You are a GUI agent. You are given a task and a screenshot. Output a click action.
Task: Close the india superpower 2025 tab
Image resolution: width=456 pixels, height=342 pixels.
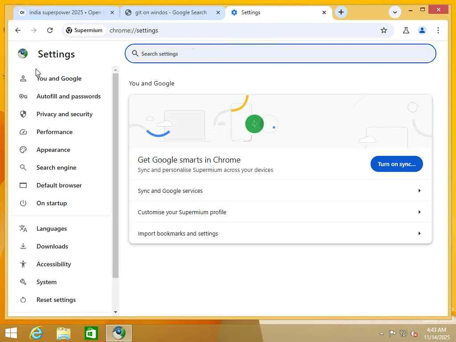click(x=112, y=12)
